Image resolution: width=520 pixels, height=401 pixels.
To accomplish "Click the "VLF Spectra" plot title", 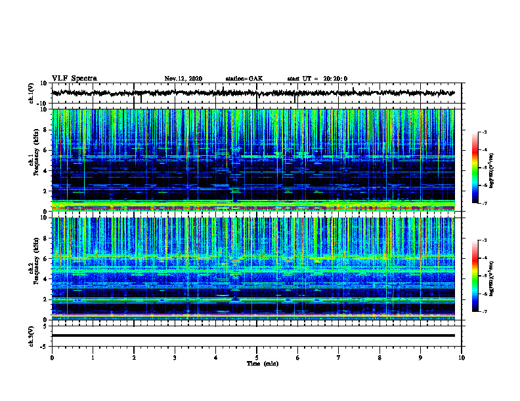I will tap(74, 79).
